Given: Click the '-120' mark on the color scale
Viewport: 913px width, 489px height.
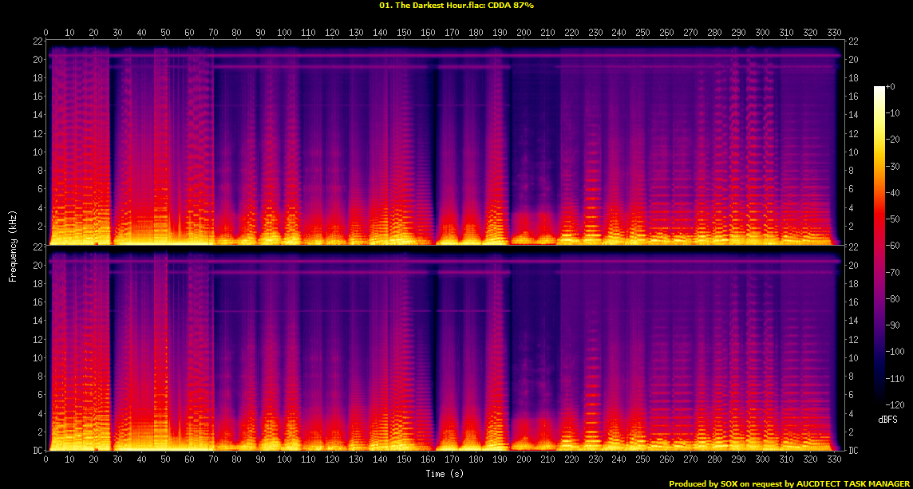Looking at the screenshot, I should (x=895, y=404).
